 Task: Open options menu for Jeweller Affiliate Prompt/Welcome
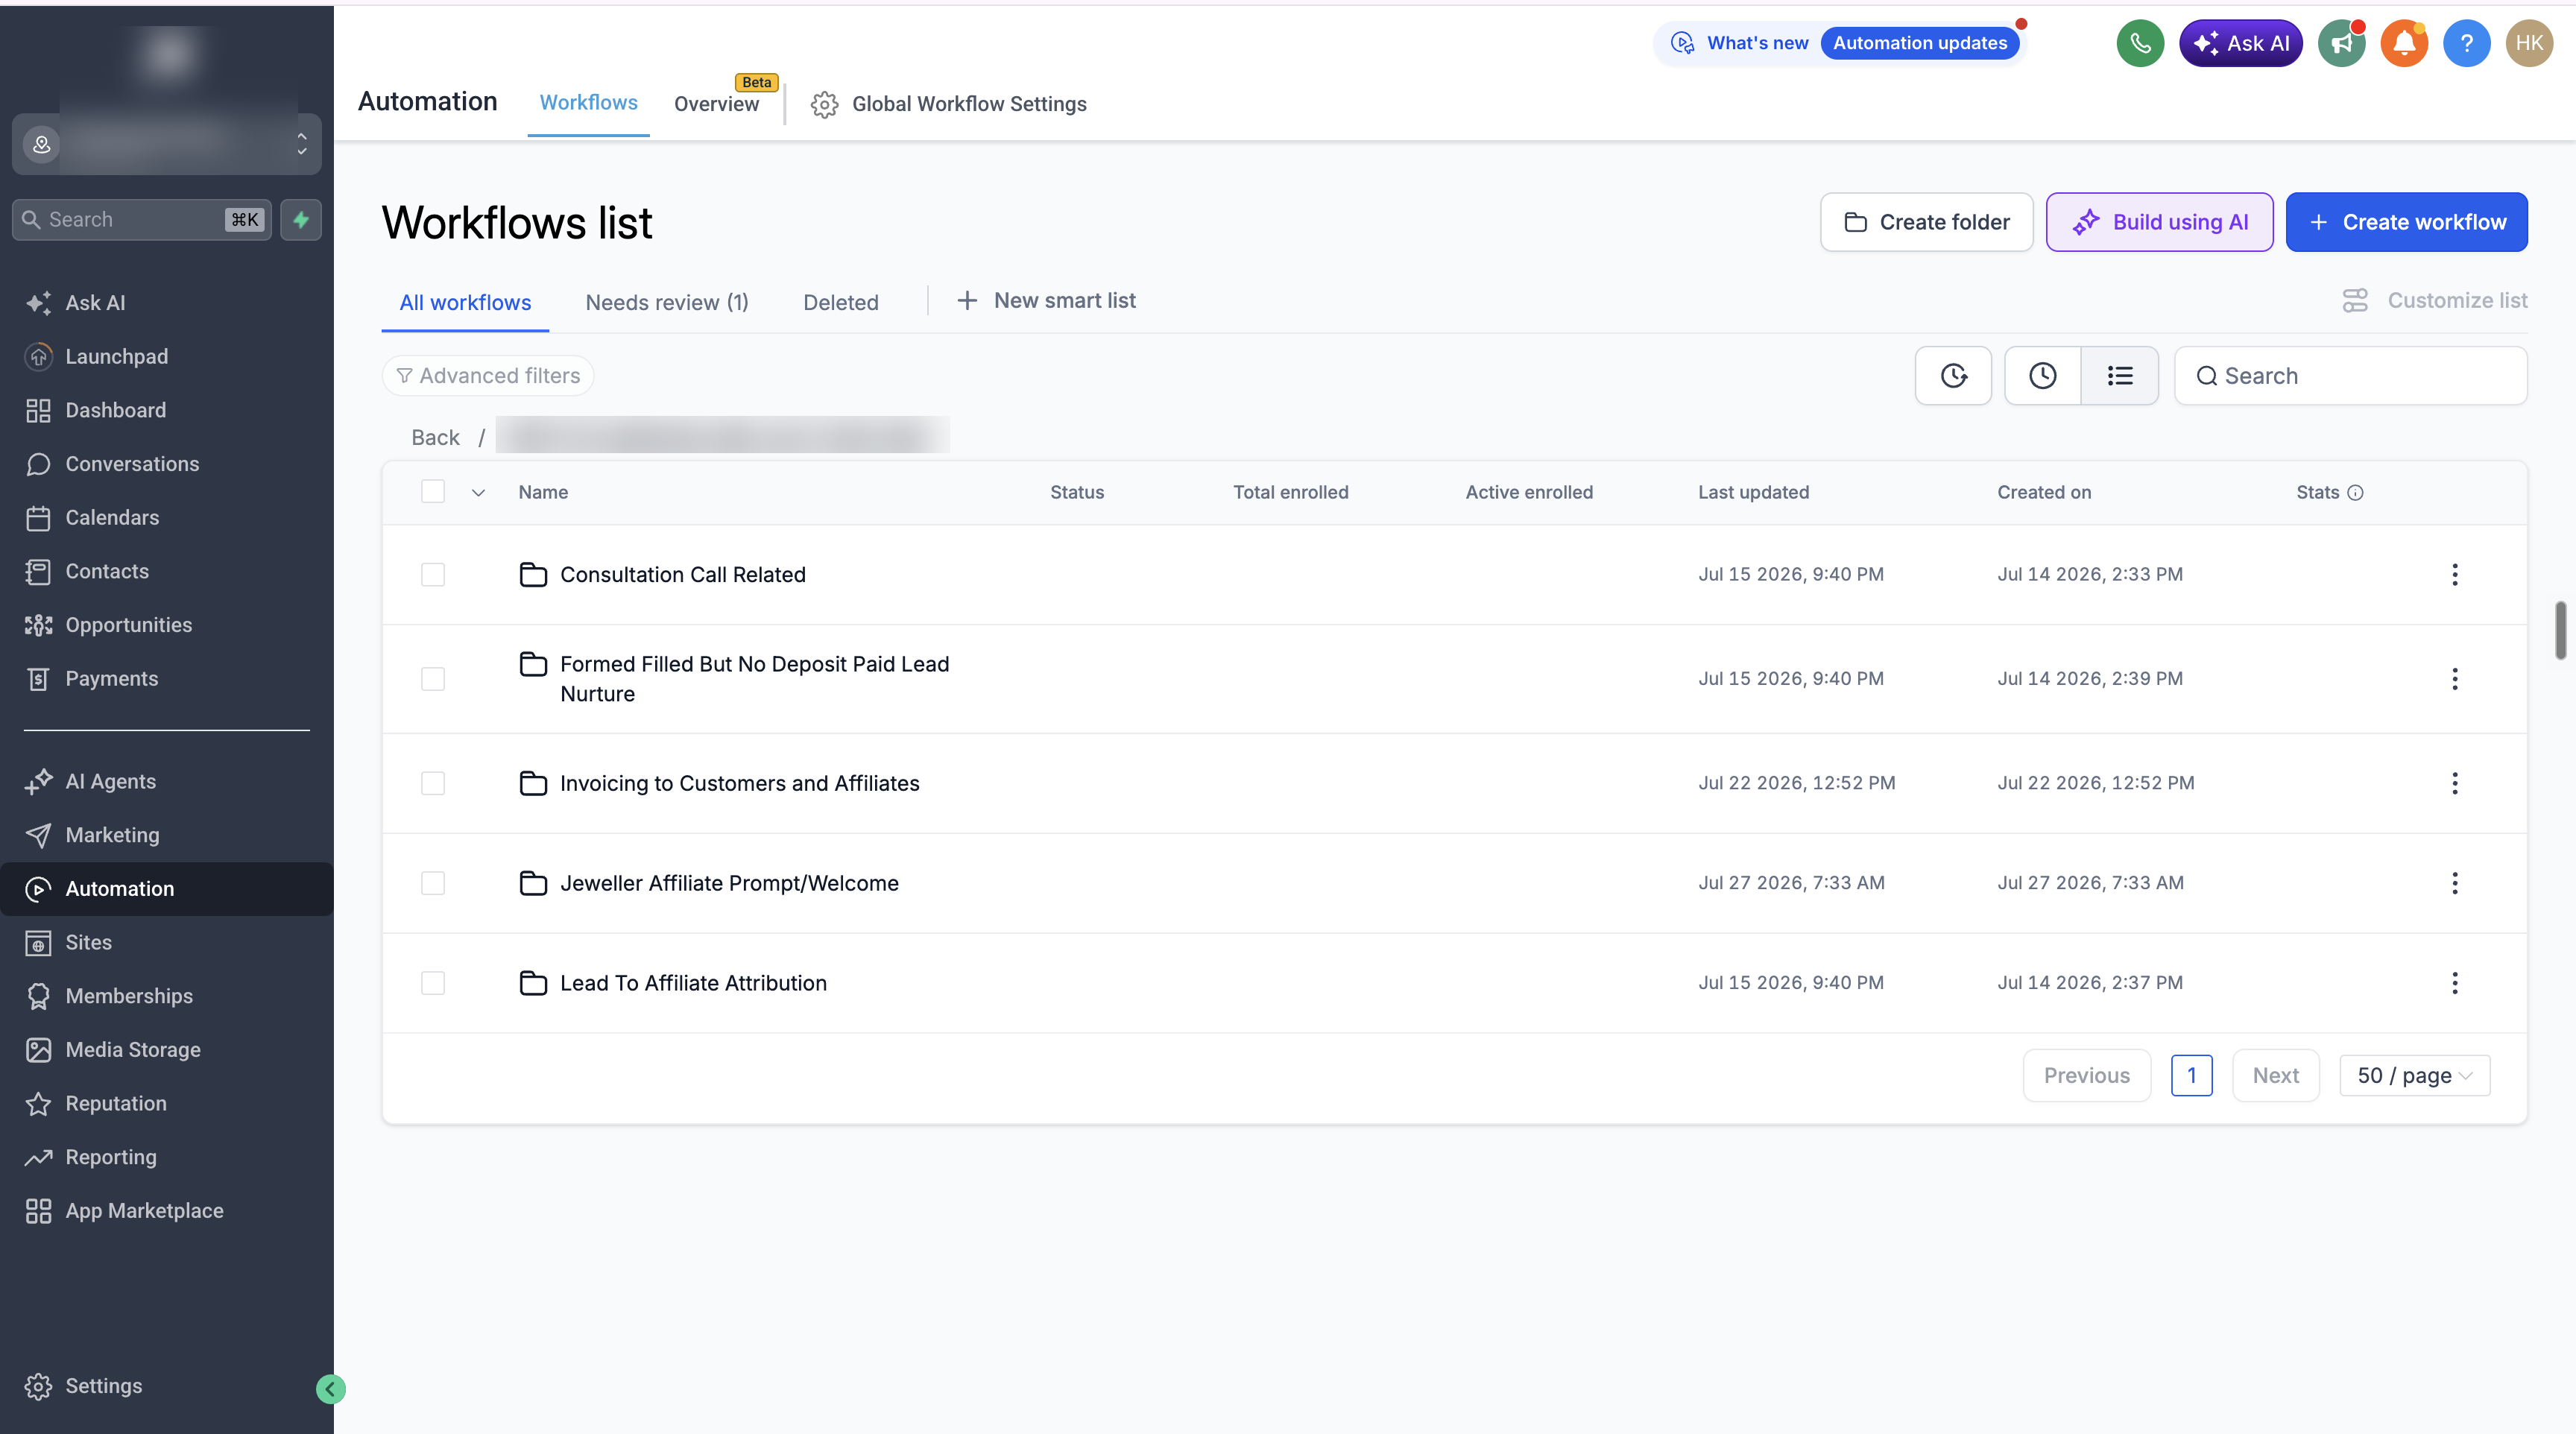click(2454, 883)
